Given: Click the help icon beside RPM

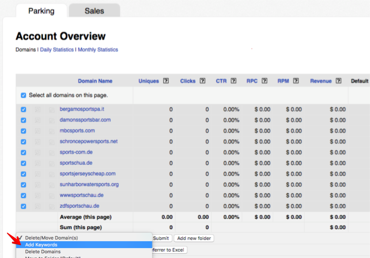Looking at the screenshot, I should click(x=296, y=81).
